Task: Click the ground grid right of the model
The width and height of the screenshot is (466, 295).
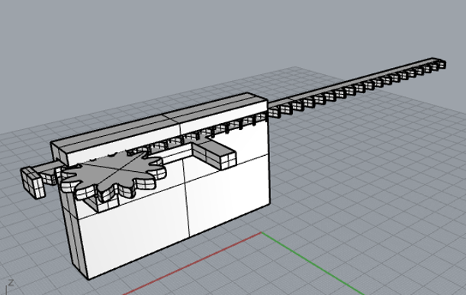Action: [x=371, y=164]
